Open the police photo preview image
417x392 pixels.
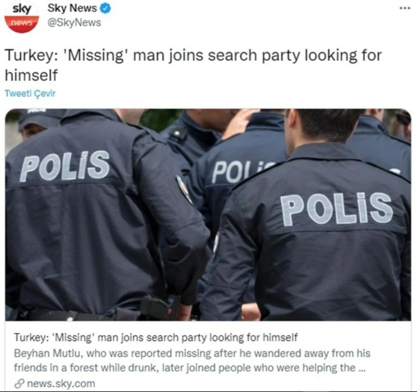coord(208,215)
